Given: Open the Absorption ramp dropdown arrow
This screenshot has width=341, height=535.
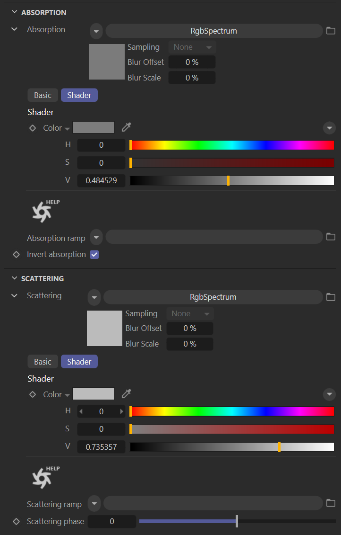Looking at the screenshot, I should (96, 237).
